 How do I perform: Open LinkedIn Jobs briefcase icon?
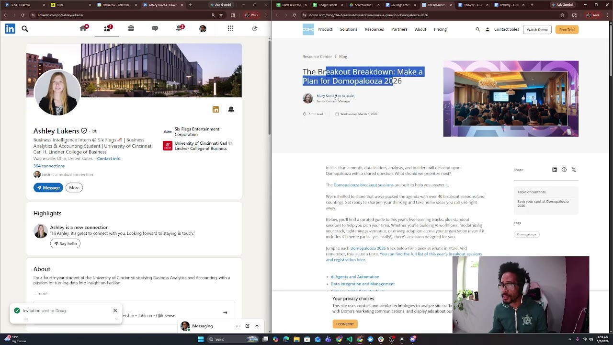pos(131,29)
